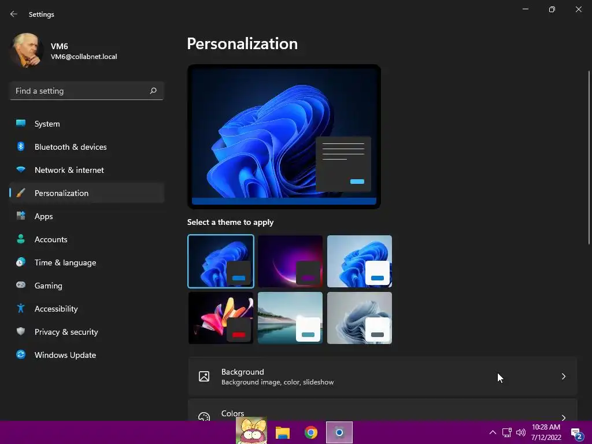Open the notification center icon
592x444 pixels.
(x=576, y=434)
